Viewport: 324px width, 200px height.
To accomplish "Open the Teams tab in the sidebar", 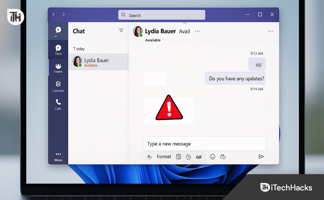I will pos(58,68).
